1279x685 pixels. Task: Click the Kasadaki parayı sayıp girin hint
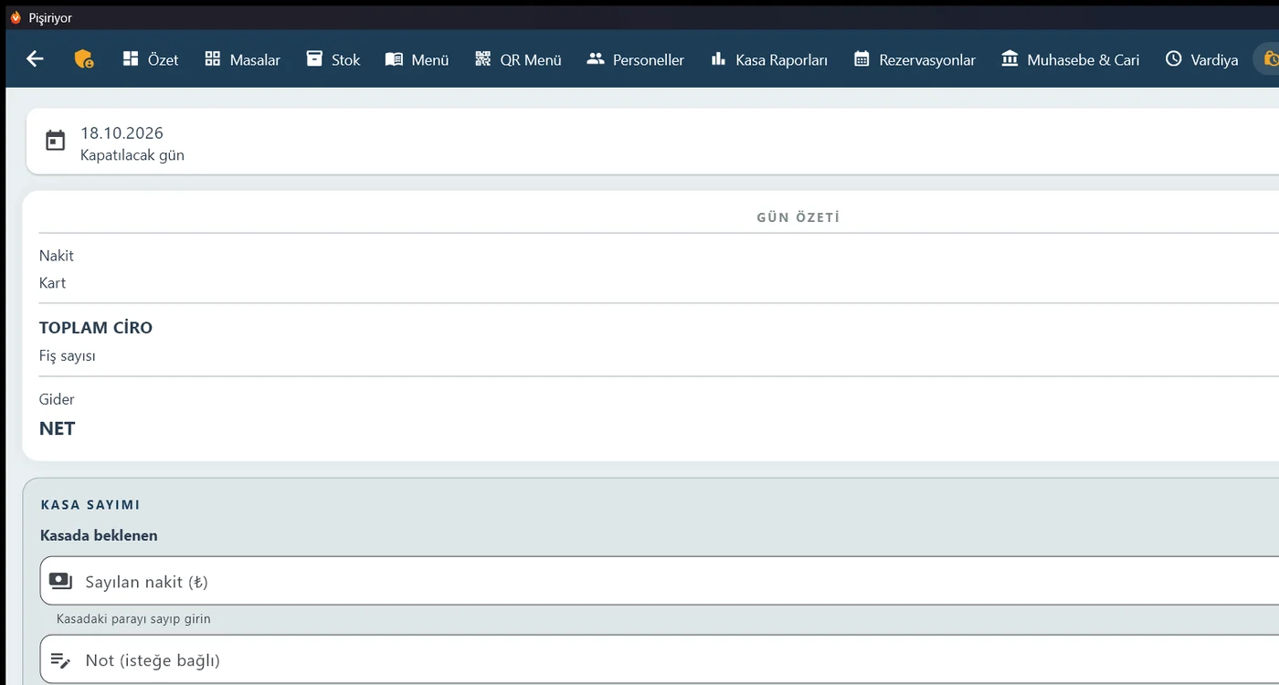click(133, 619)
